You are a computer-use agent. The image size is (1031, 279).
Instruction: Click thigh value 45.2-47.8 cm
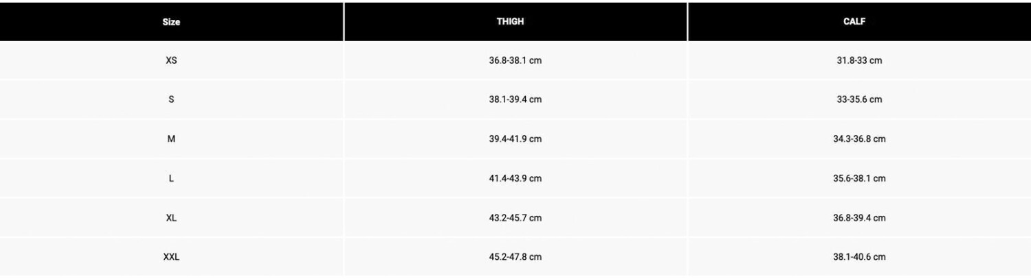pos(515,257)
